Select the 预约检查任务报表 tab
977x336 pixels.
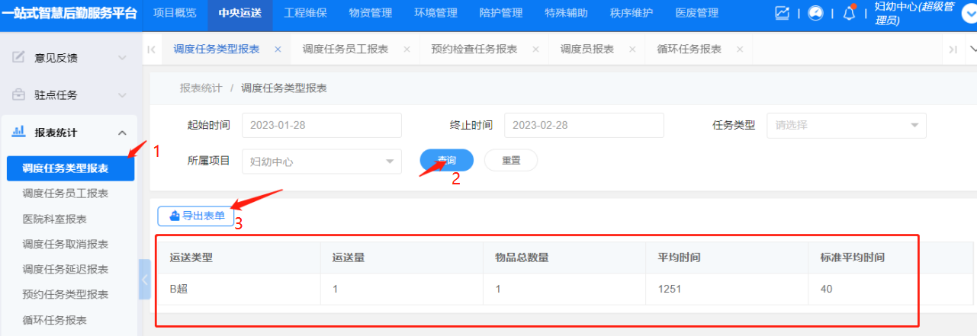tap(474, 49)
